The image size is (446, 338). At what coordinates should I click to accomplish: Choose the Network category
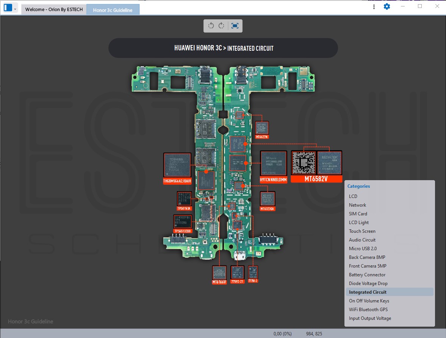click(357, 205)
